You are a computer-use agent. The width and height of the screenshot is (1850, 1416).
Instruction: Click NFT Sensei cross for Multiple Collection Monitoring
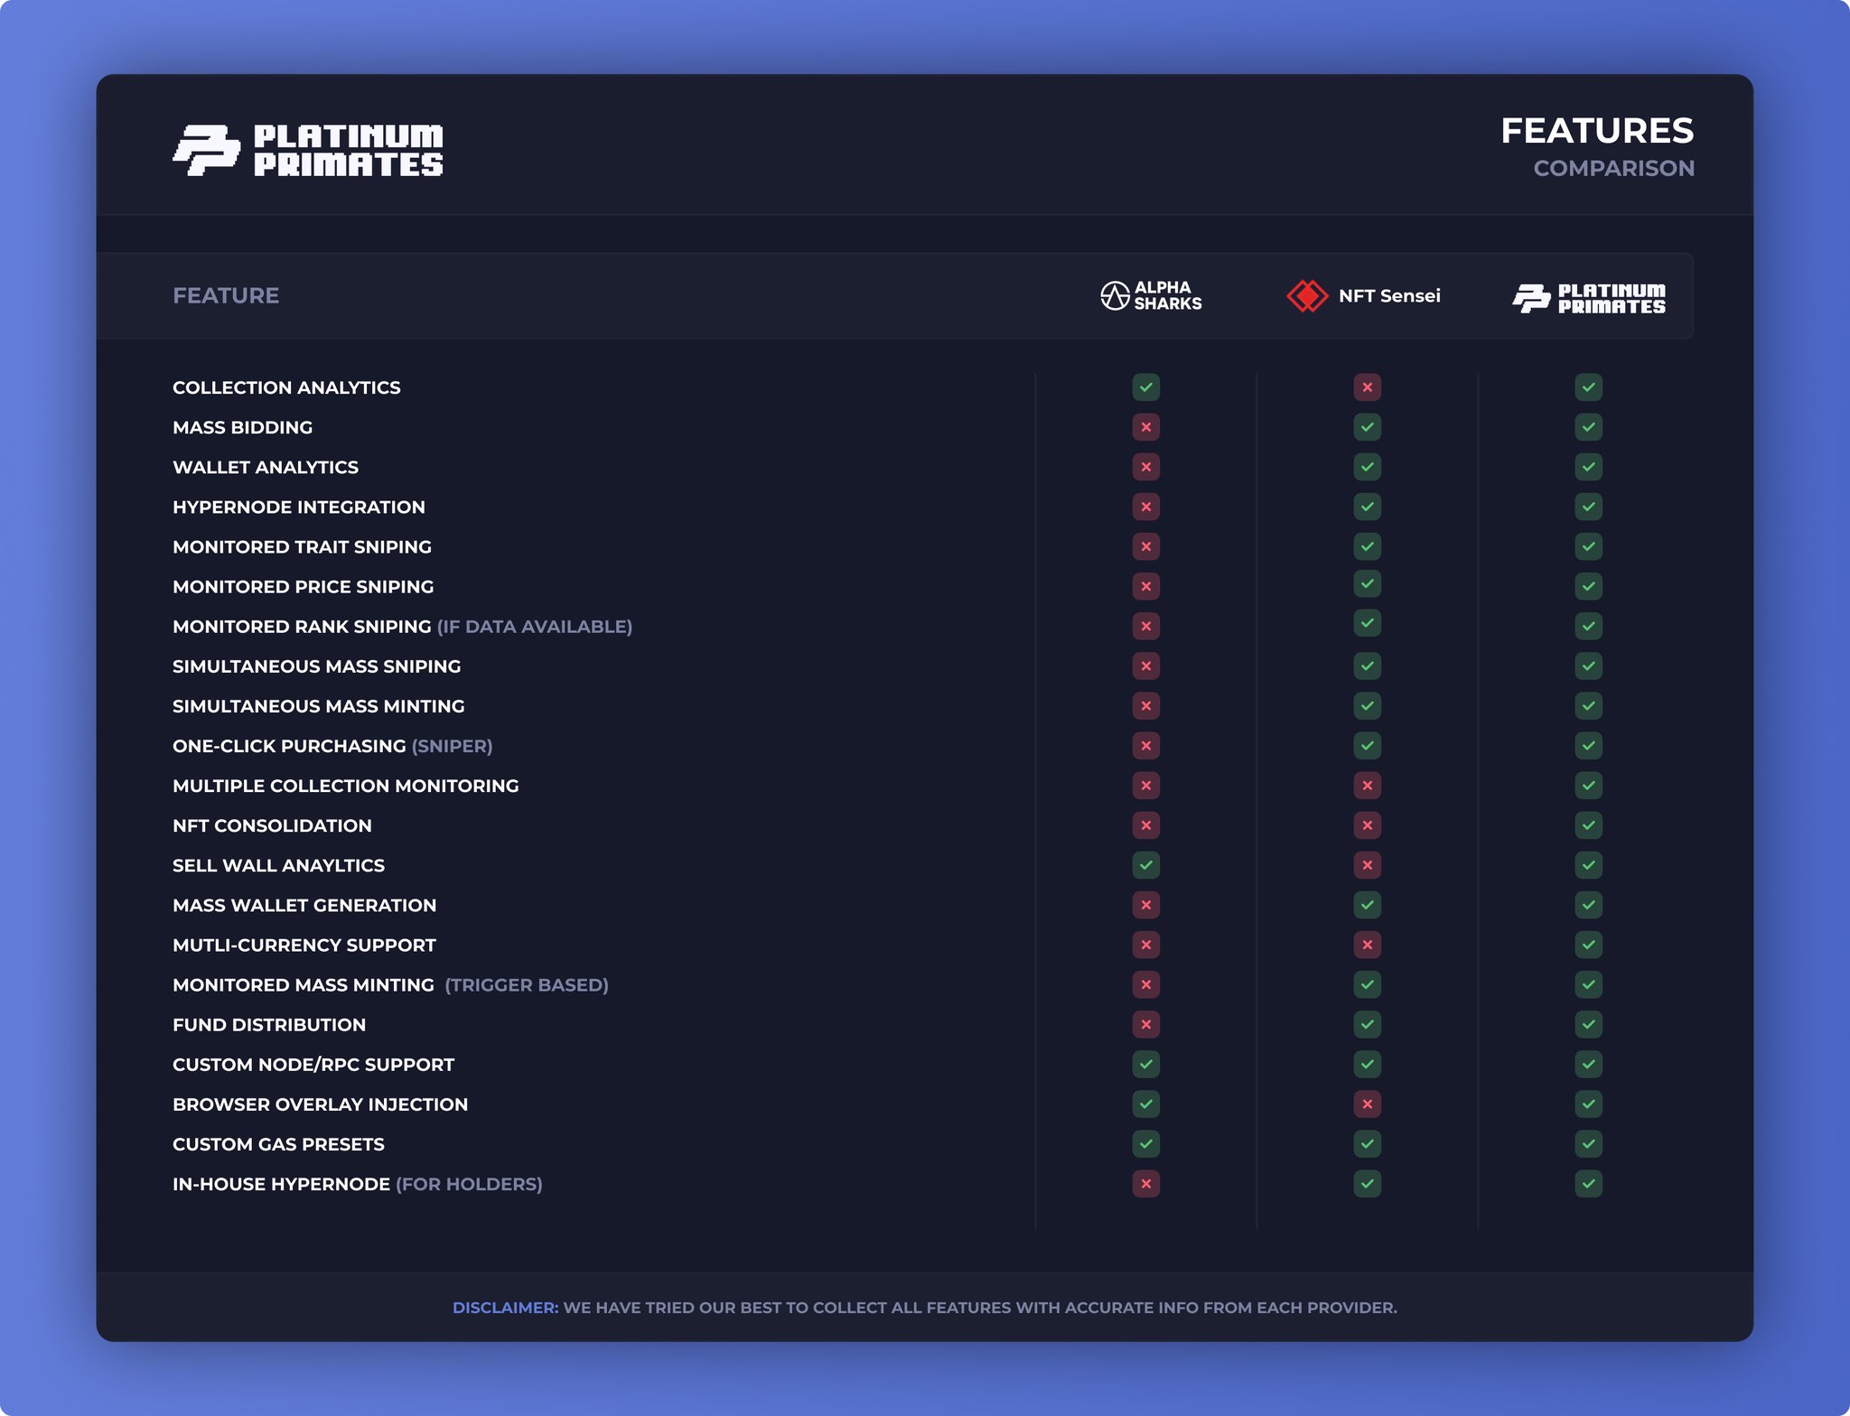tap(1368, 786)
